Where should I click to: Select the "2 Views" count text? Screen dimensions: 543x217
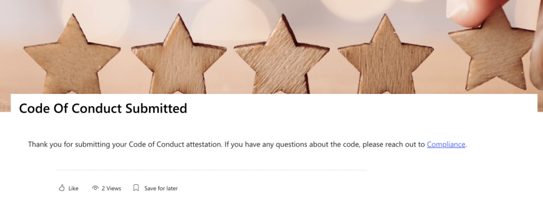coord(111,188)
